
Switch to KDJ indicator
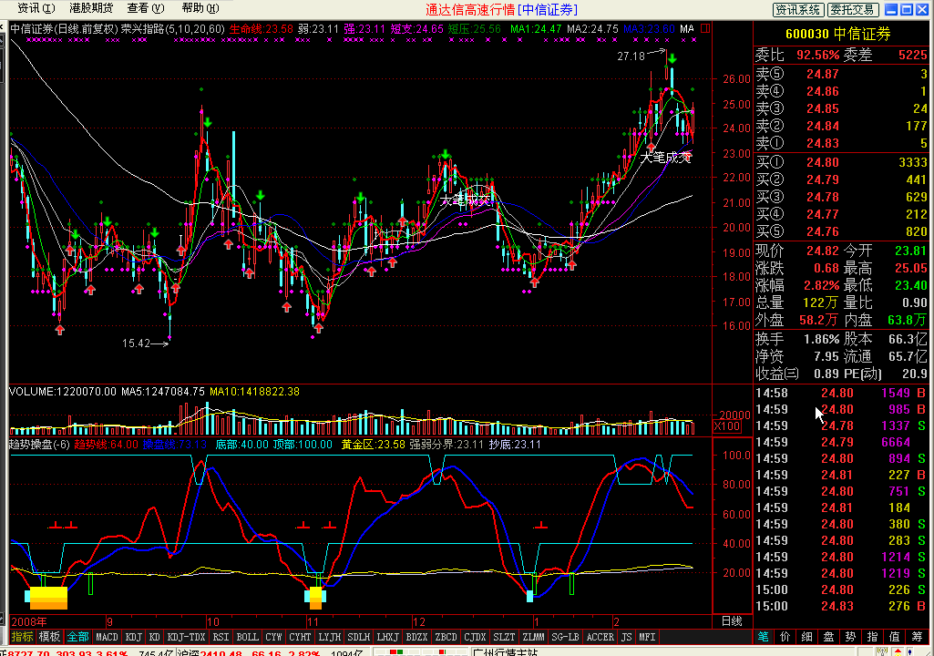click(133, 637)
